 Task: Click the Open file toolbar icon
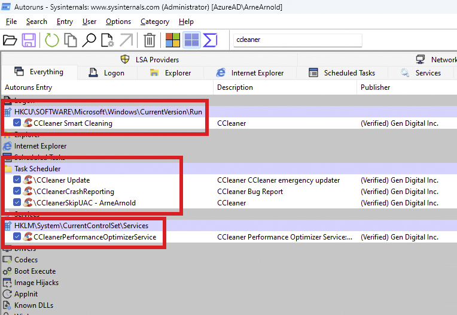point(10,40)
